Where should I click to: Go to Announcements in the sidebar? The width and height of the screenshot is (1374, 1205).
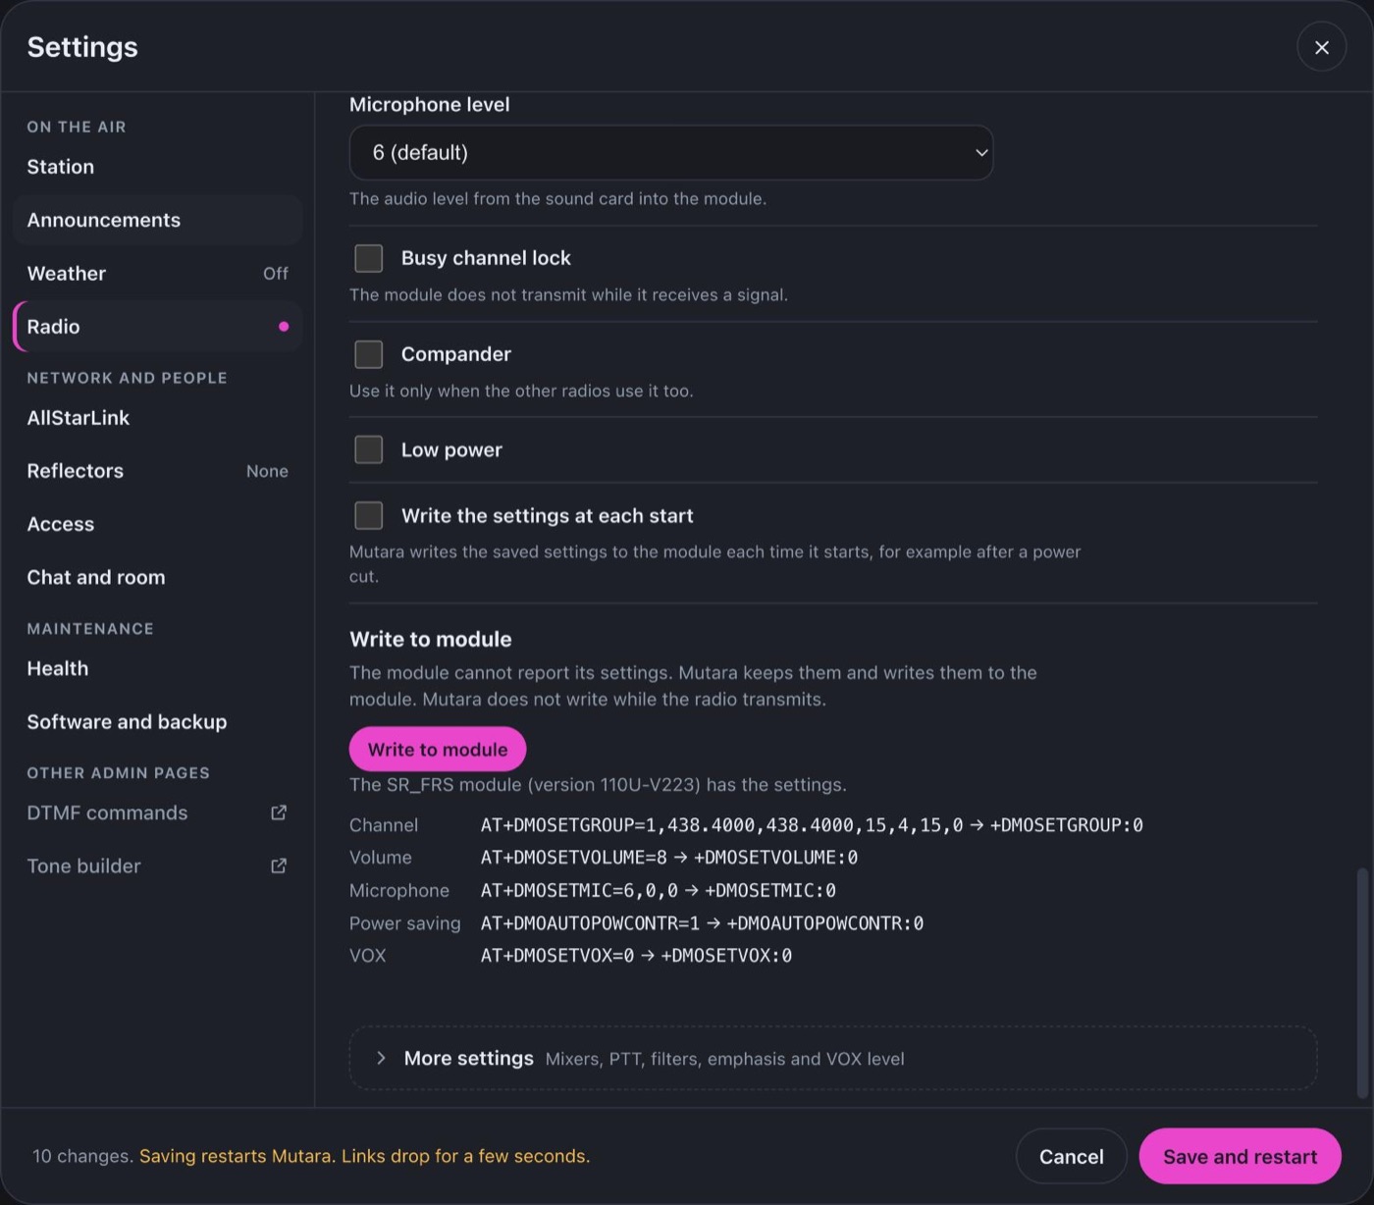(x=157, y=220)
